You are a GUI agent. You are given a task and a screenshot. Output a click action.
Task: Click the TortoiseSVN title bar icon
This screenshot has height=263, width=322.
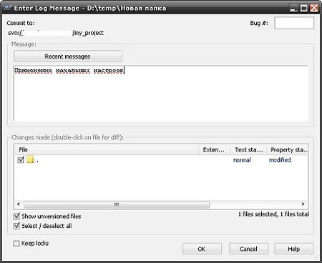click(7, 8)
